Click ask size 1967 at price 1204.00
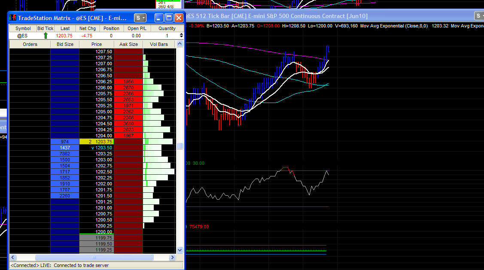The image size is (484, 270). click(128, 136)
